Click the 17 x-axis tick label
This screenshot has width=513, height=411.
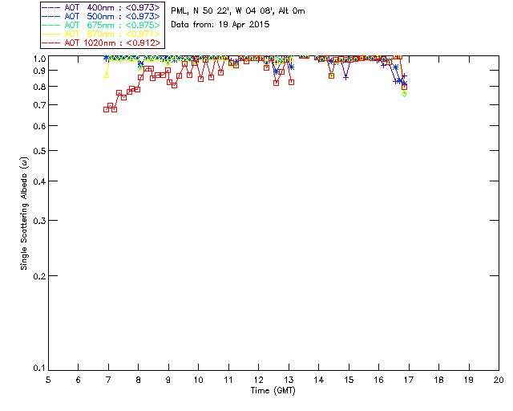(409, 380)
